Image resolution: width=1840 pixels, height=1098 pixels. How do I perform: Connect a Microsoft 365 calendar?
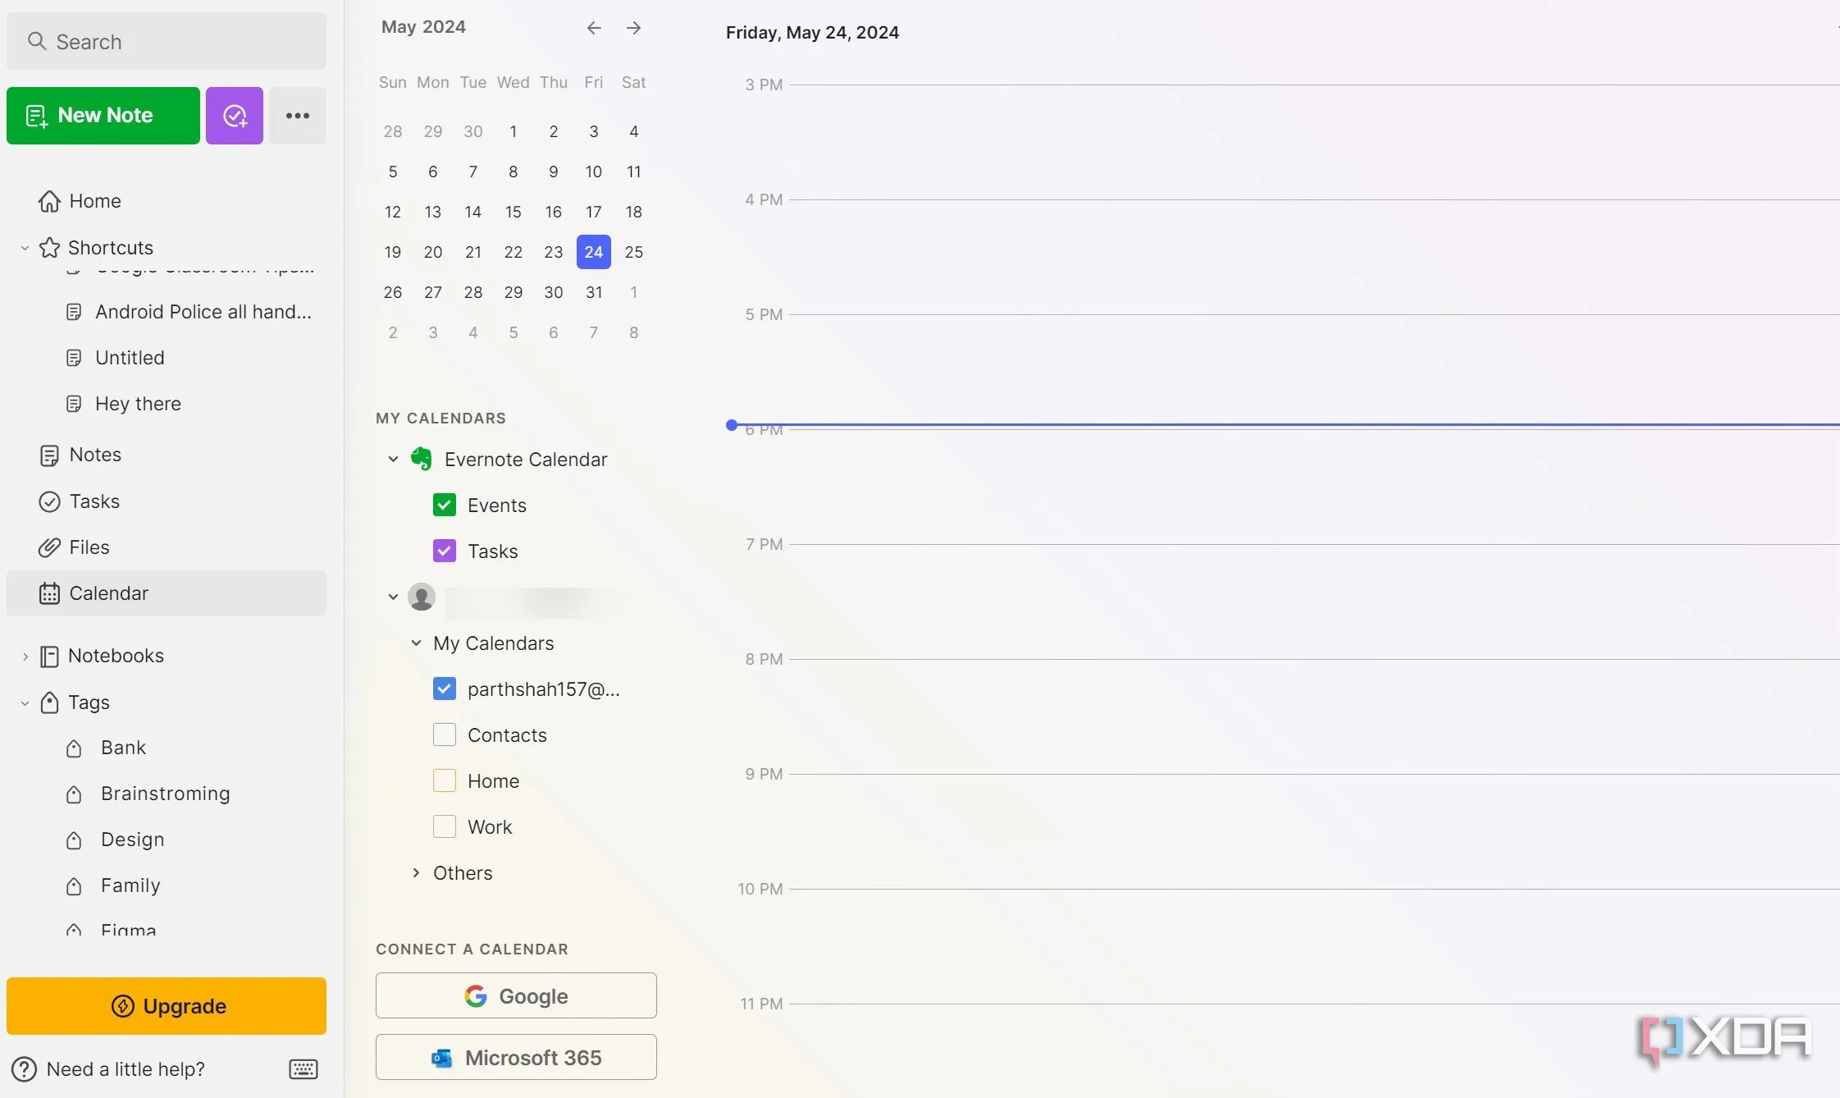coord(516,1057)
